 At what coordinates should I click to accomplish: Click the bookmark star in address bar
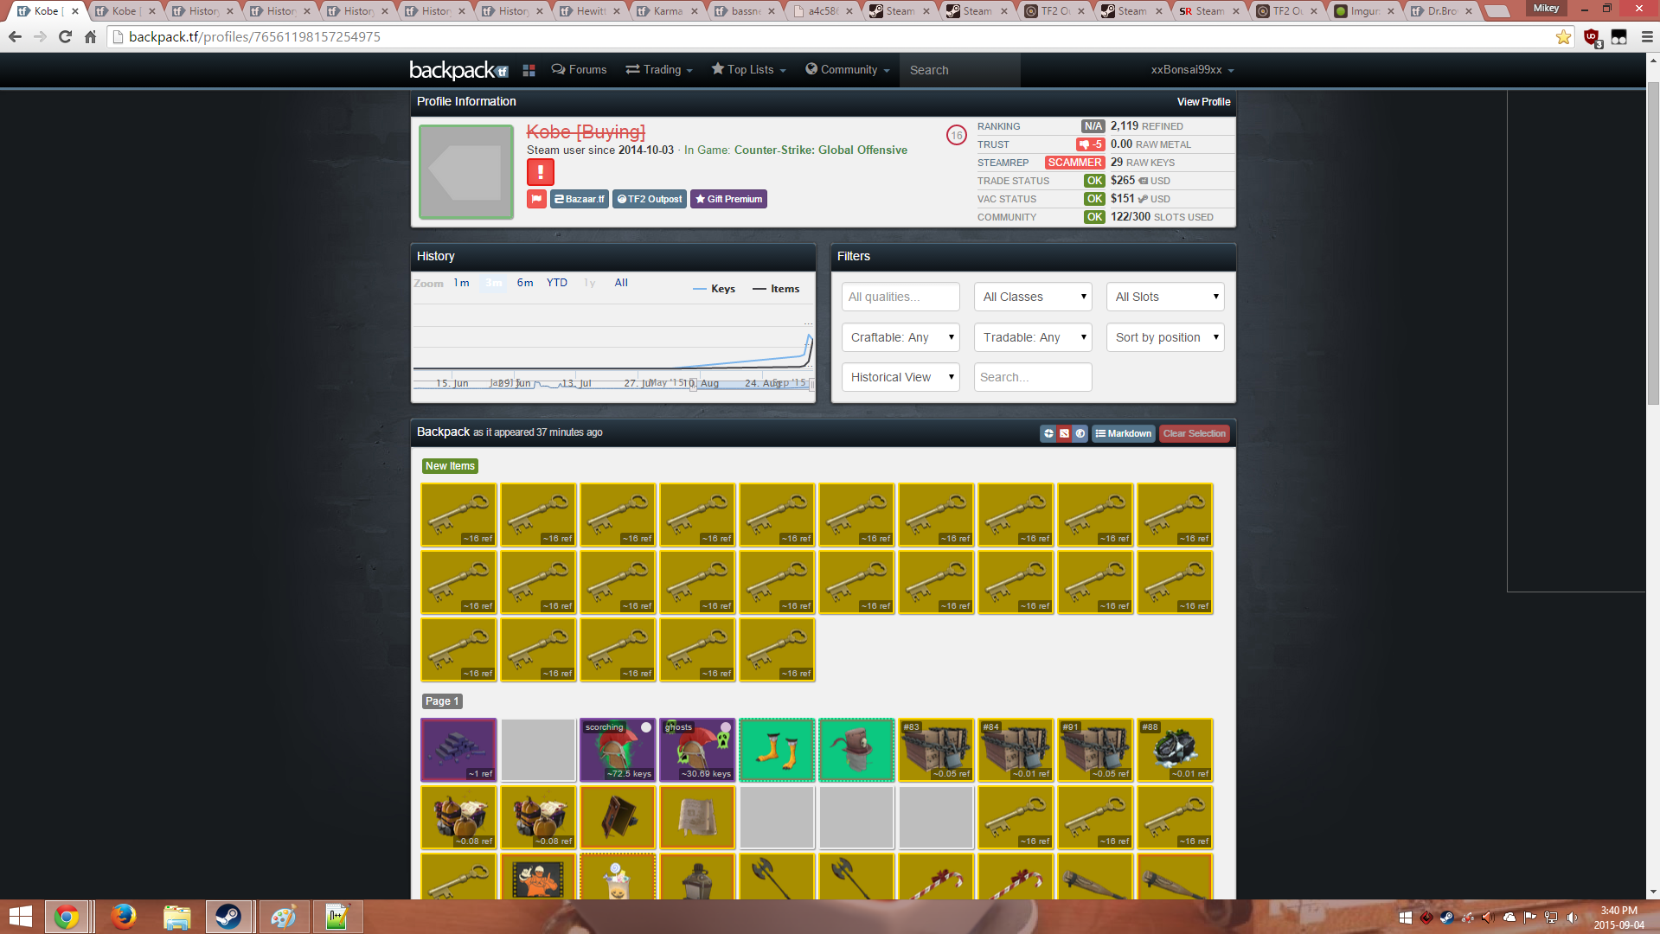pos(1563,37)
